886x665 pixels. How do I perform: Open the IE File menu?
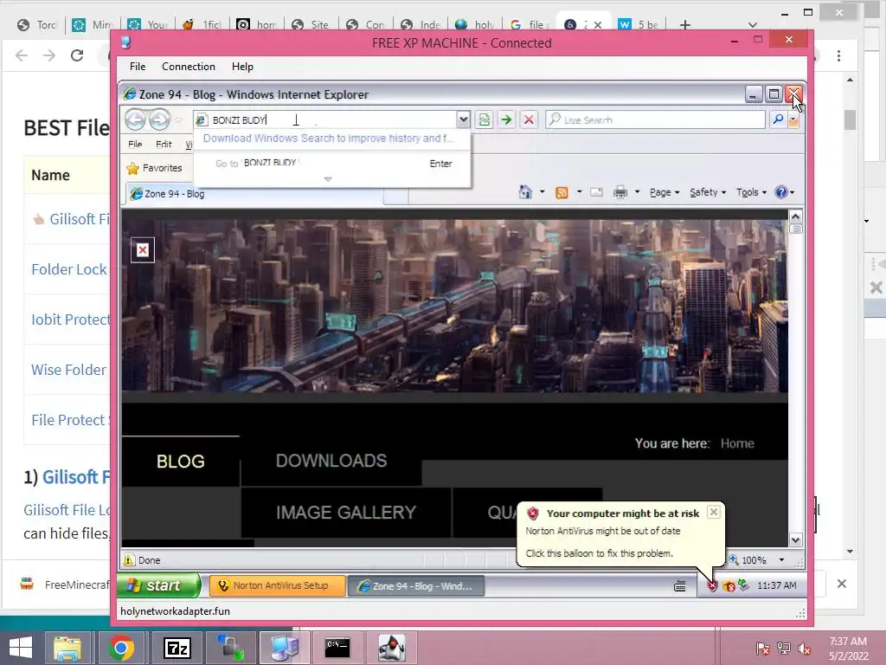tap(135, 145)
